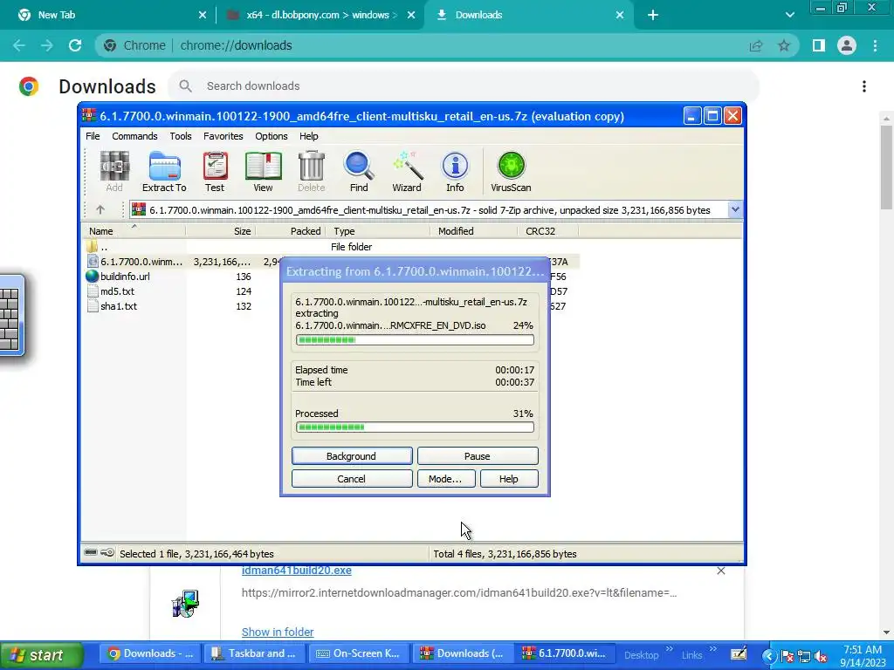
Task: Click the Processed progress bar
Action: pyautogui.click(x=415, y=427)
